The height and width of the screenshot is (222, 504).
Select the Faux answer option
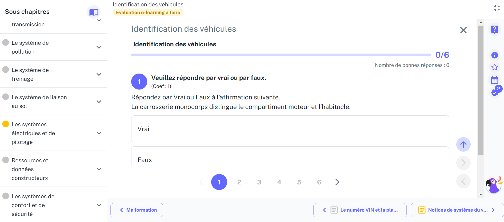290,157
